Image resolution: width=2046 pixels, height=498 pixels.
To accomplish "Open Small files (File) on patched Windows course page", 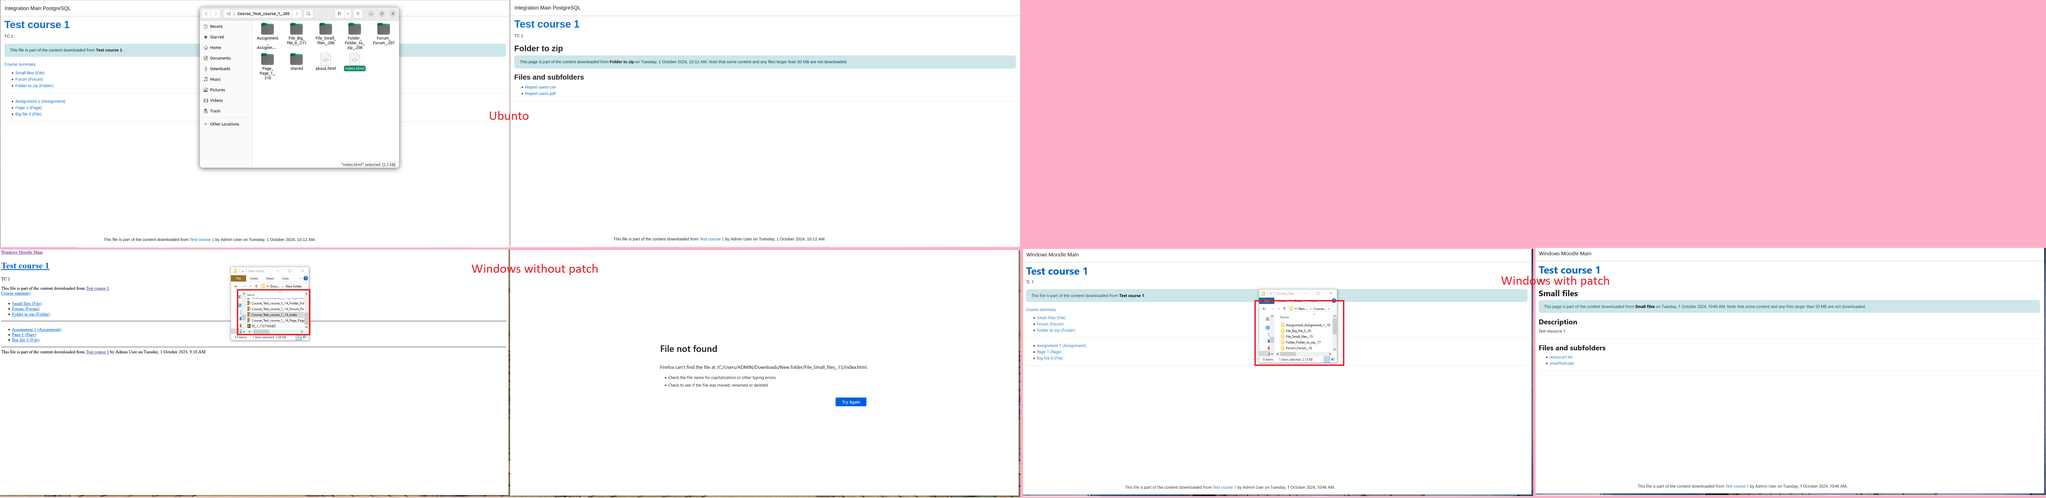I will [x=1051, y=318].
